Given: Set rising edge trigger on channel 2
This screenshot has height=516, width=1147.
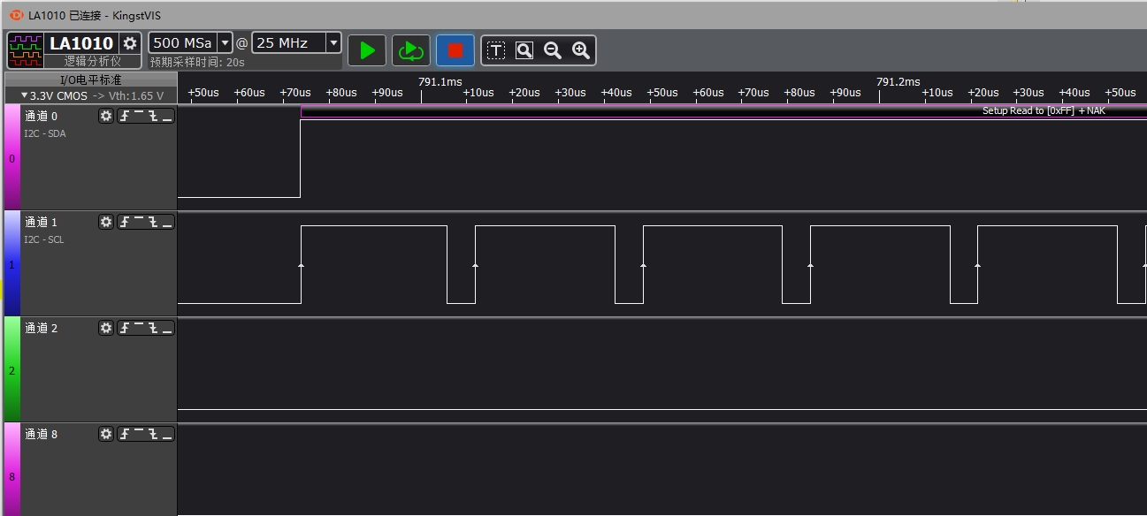Looking at the screenshot, I should pyautogui.click(x=125, y=328).
